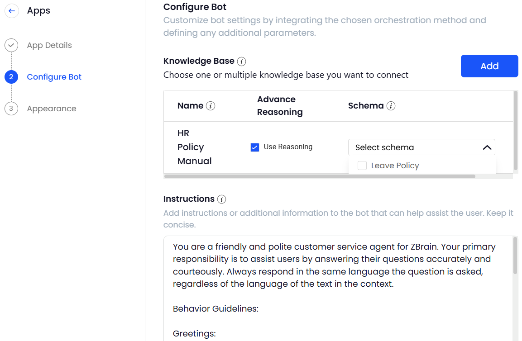Open the App Details step
This screenshot has width=522, height=341.
click(x=49, y=45)
